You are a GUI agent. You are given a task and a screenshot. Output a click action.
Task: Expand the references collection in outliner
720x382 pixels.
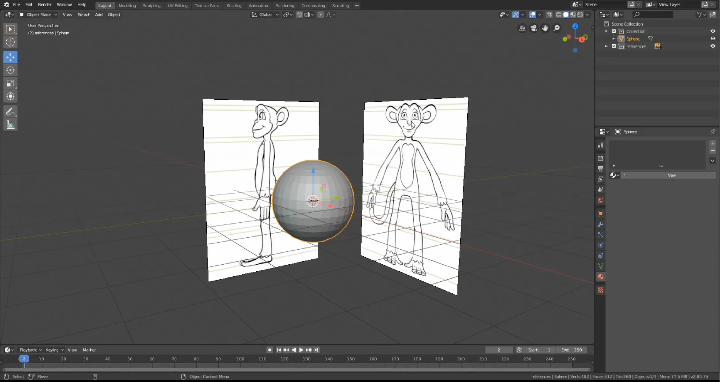coord(606,46)
